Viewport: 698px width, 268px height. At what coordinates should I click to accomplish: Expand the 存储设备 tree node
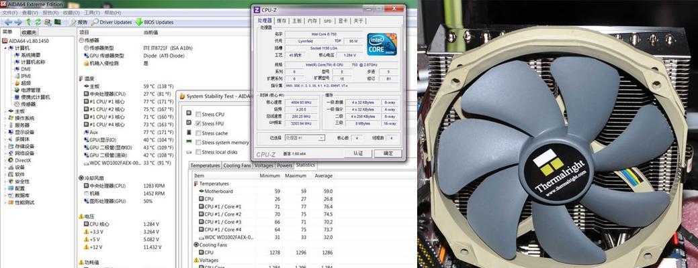(5, 147)
